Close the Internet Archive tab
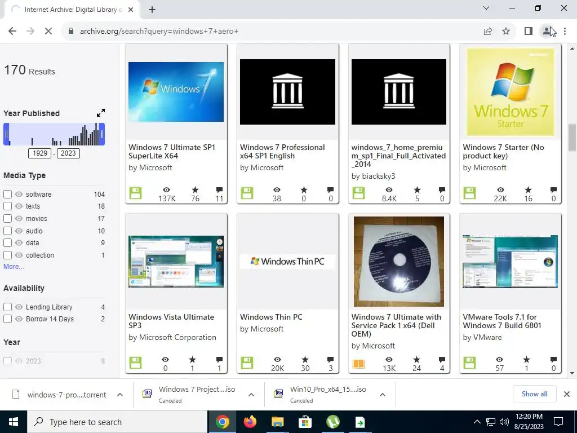Image resolution: width=577 pixels, height=433 pixels. tap(131, 10)
